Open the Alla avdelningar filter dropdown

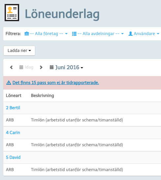[x=98, y=34]
